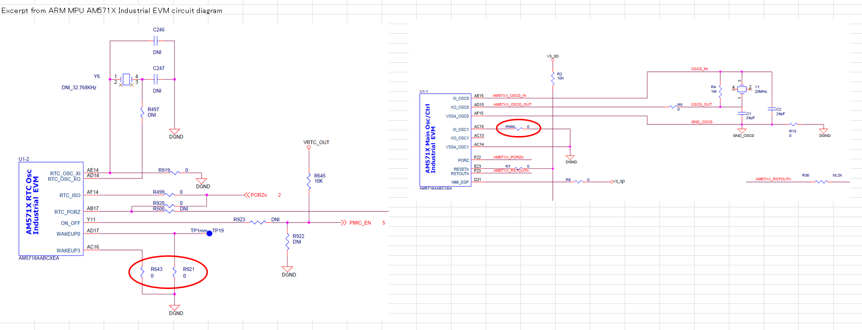Screen dimensions: 862x330
Task: Click the AM57XX_OSC0_OUT net label
Action: 512,104
